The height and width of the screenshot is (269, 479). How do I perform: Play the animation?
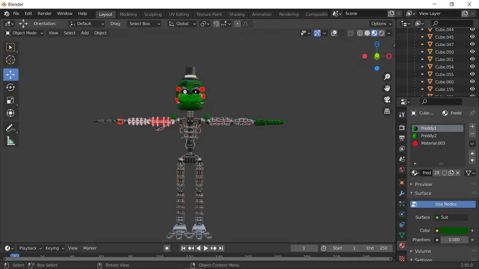click(x=206, y=248)
